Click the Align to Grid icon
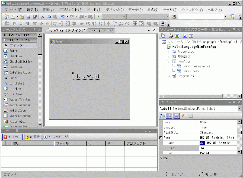The image size is (243, 178). [x=7, y=24]
